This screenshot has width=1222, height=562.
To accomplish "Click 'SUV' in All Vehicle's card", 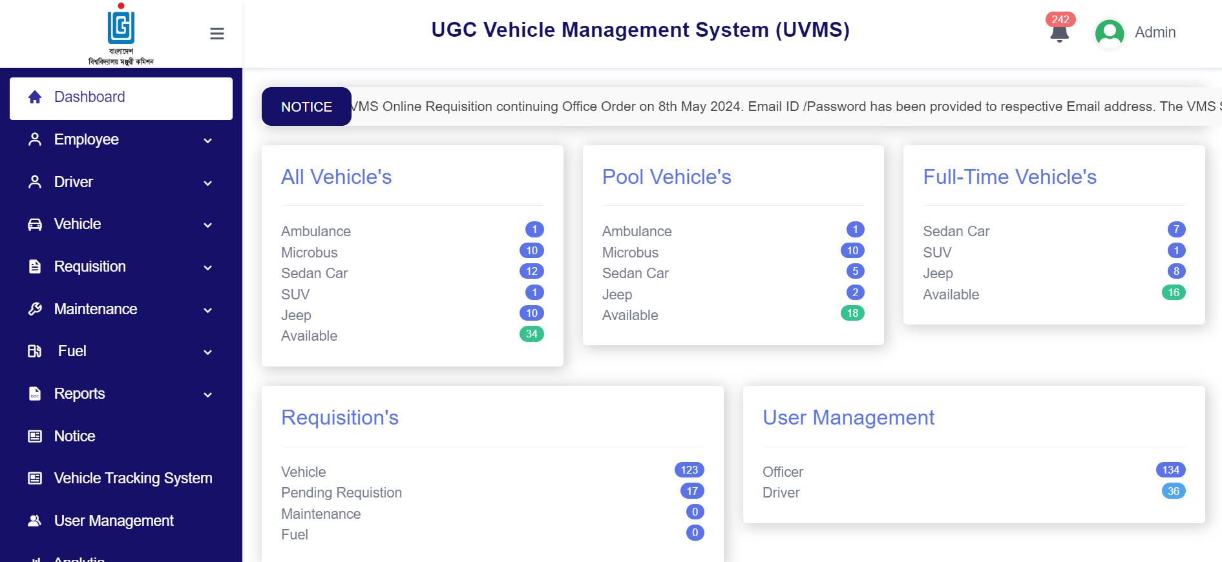I will [295, 294].
